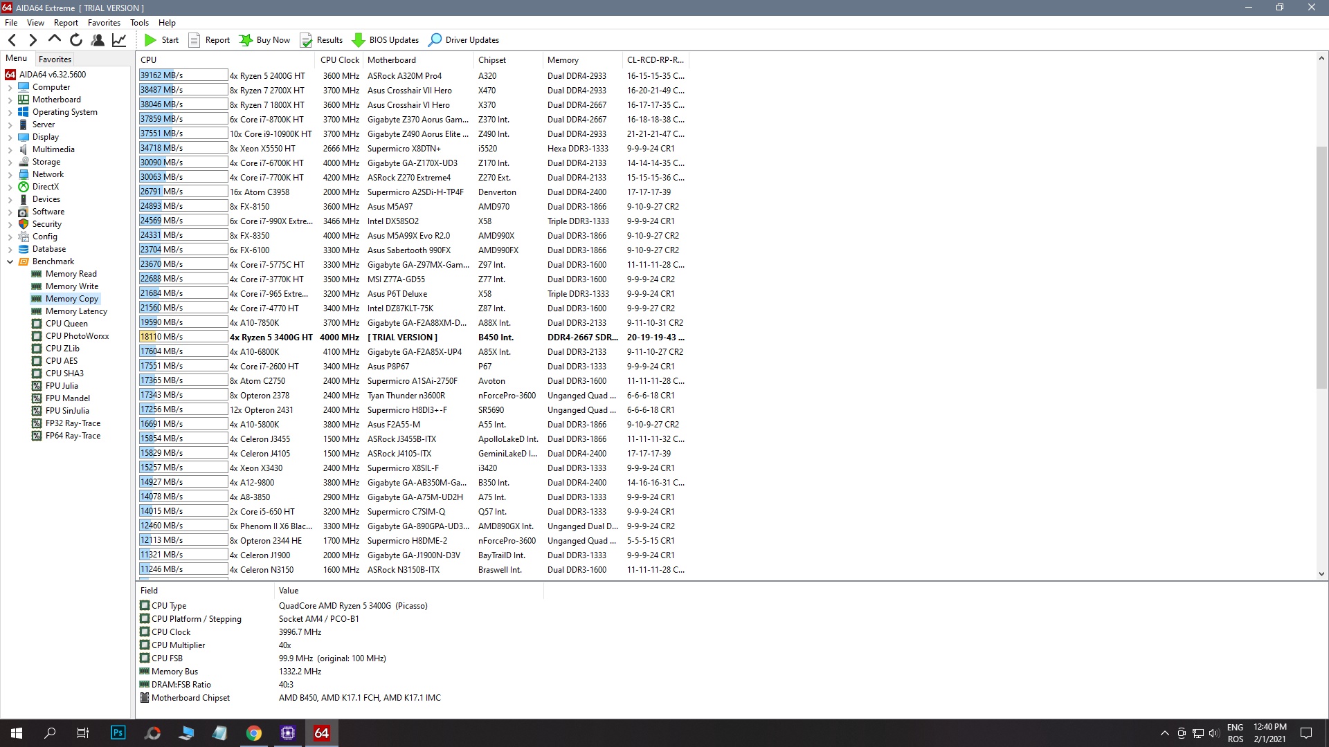Collapse the Benchmark tree node

tap(10, 262)
